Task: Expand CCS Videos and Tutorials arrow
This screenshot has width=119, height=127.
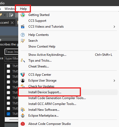Action: [x=114, y=27]
